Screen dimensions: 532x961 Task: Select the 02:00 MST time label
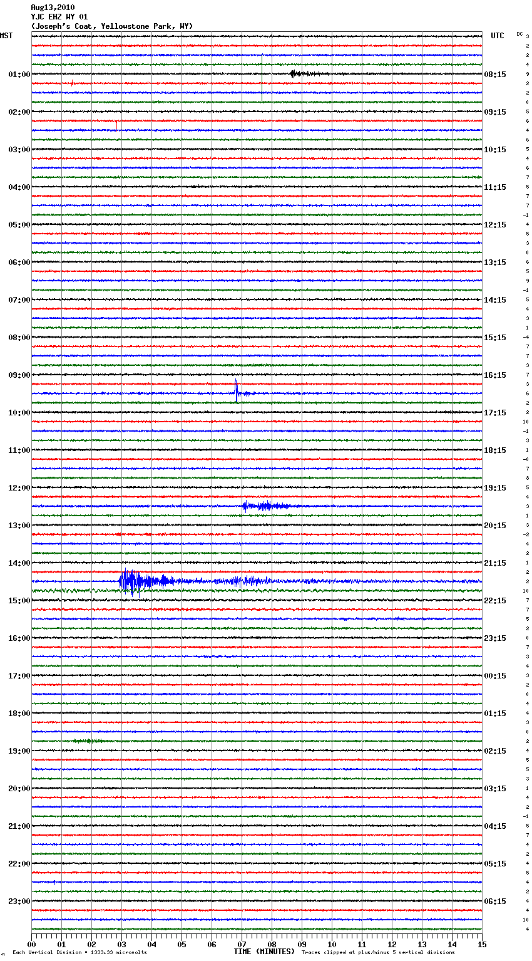(19, 112)
